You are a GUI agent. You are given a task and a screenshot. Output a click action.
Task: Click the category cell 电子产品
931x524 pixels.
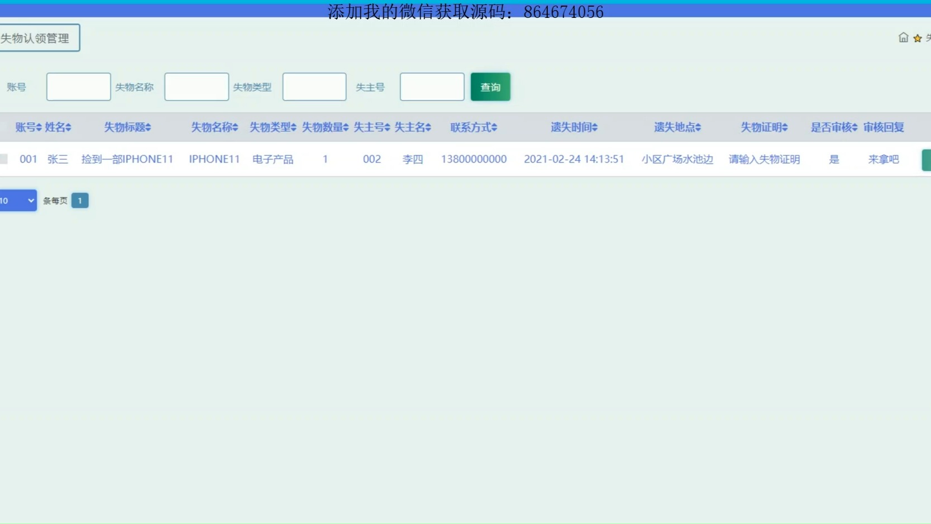pyautogui.click(x=273, y=159)
